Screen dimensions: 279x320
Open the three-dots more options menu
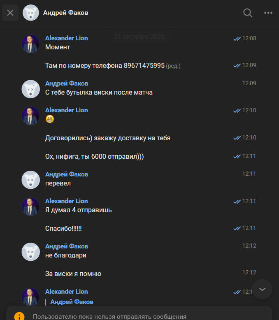(268, 13)
